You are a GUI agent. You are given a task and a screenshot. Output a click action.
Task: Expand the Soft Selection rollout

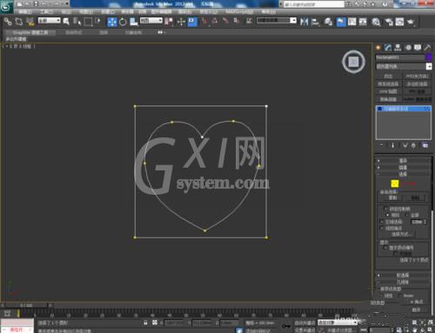coord(404,275)
